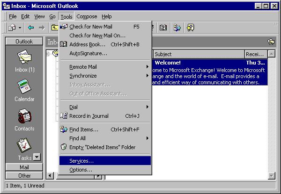Open the Compose menu
Image resolution: width=281 pixels, height=194 pixels.
(87, 16)
